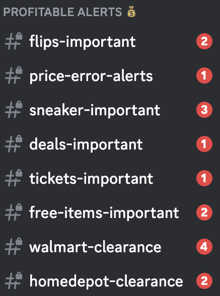Viewport: 220px width, 296px height.
Task: Open tickets-important channel
Action: 110,178
